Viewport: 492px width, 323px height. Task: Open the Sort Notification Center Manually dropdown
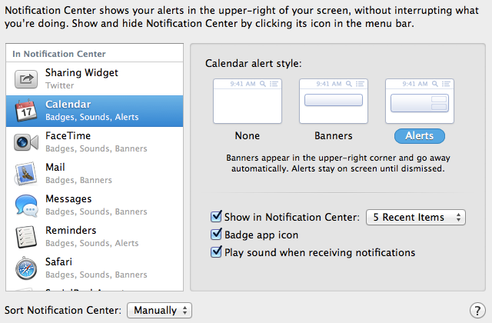click(x=159, y=311)
